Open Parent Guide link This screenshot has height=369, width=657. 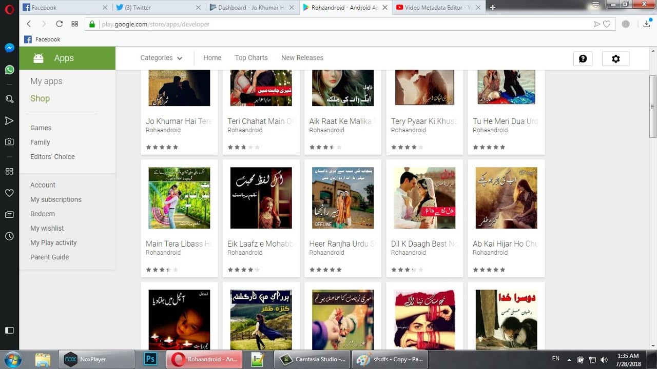point(49,257)
